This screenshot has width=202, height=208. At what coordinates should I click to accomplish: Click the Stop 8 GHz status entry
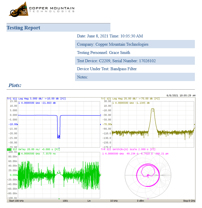tap(189, 201)
